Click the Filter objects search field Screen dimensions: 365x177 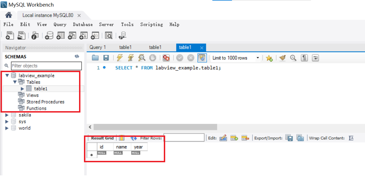point(46,66)
